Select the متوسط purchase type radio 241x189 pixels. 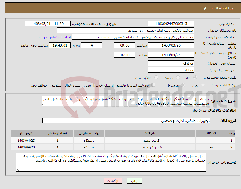(x=183, y=85)
